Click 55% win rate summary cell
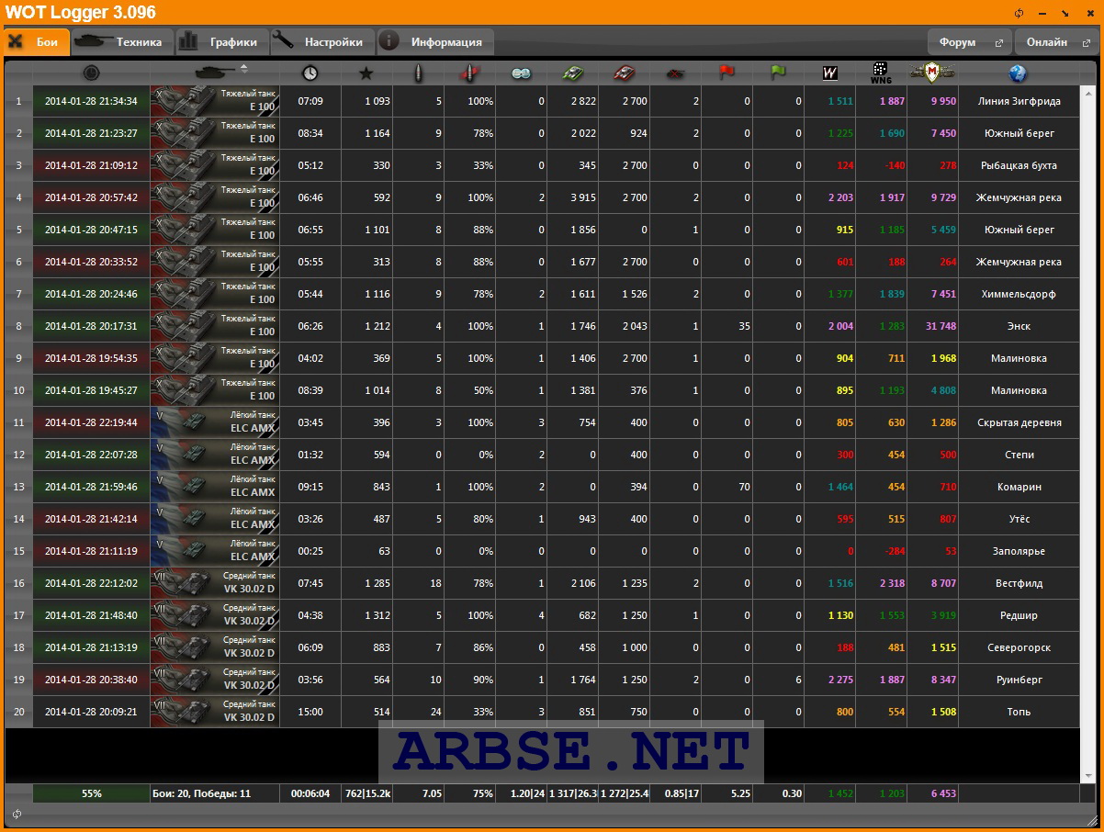 point(91,793)
